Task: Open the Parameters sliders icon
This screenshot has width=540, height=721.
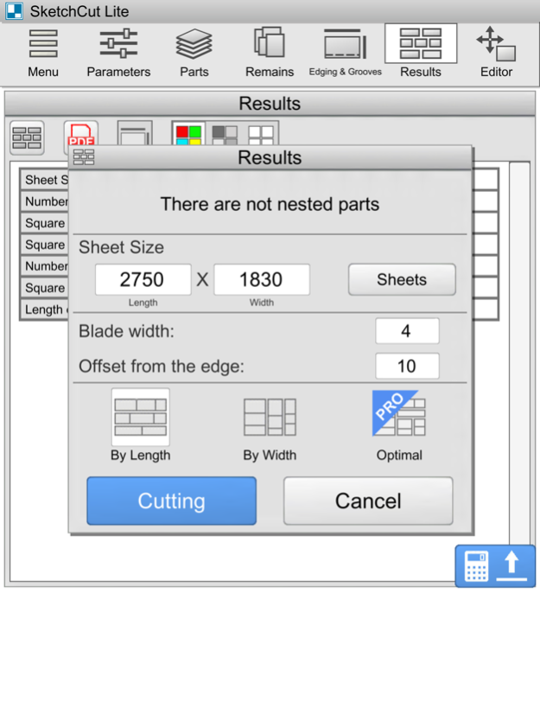Action: pos(118,53)
